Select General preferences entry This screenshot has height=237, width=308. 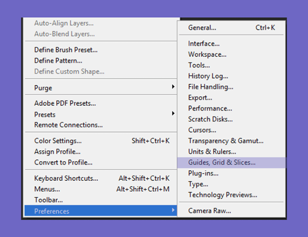click(231, 28)
